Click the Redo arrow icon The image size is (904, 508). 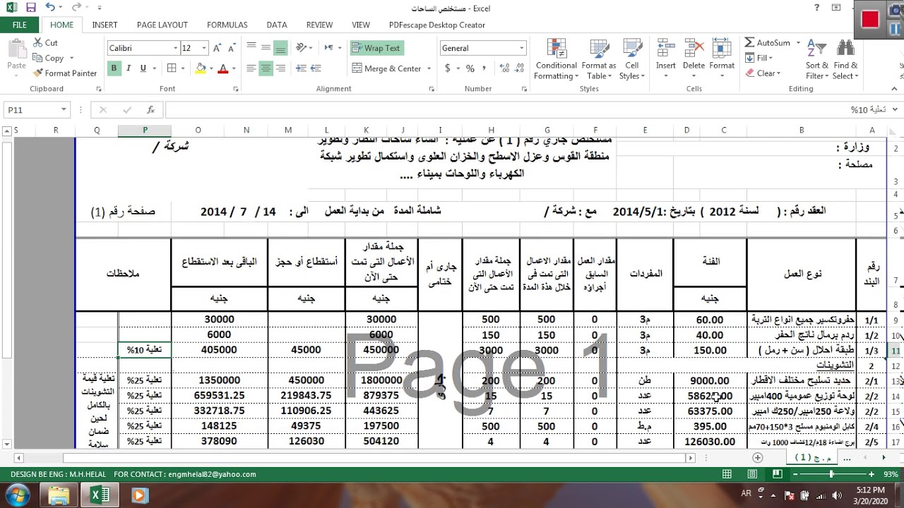tap(76, 8)
